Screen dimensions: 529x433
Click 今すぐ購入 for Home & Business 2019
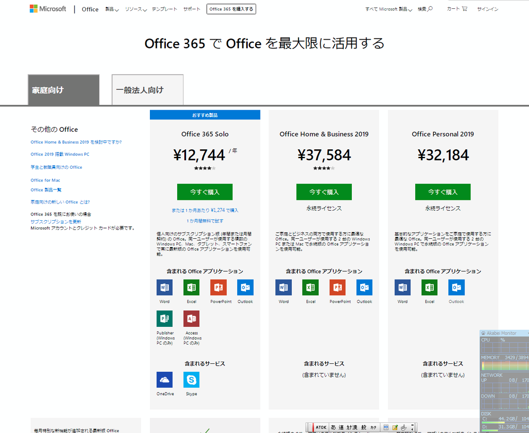(x=324, y=192)
